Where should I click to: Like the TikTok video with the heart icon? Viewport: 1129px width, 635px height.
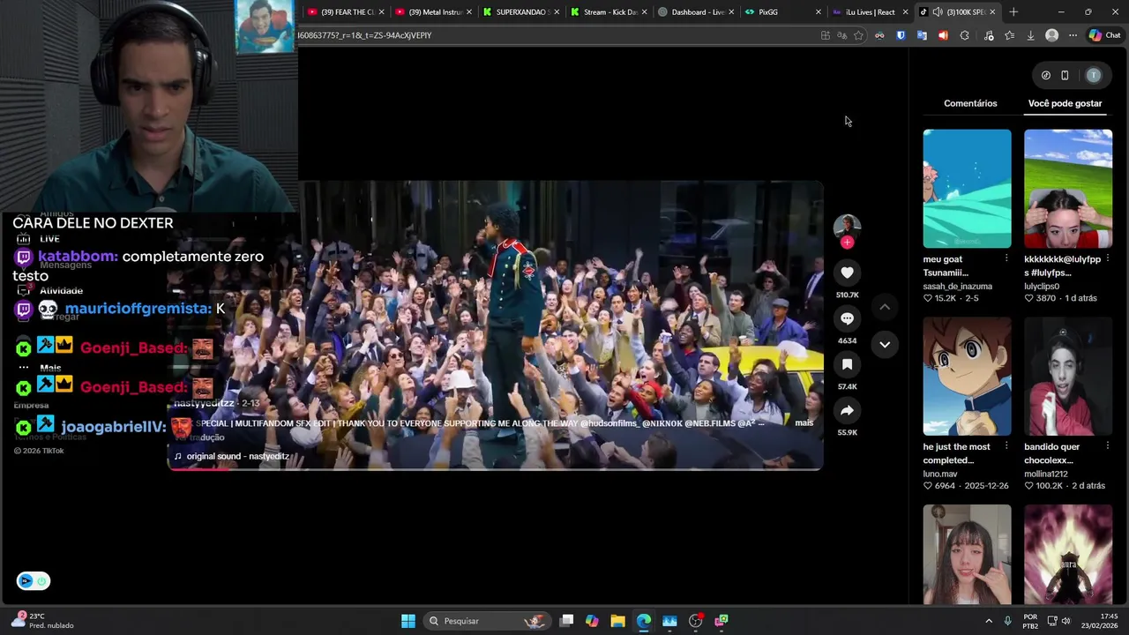point(847,273)
